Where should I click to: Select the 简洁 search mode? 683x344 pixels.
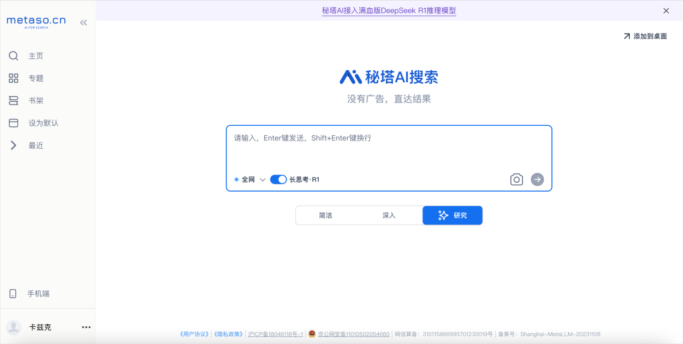[x=326, y=215]
